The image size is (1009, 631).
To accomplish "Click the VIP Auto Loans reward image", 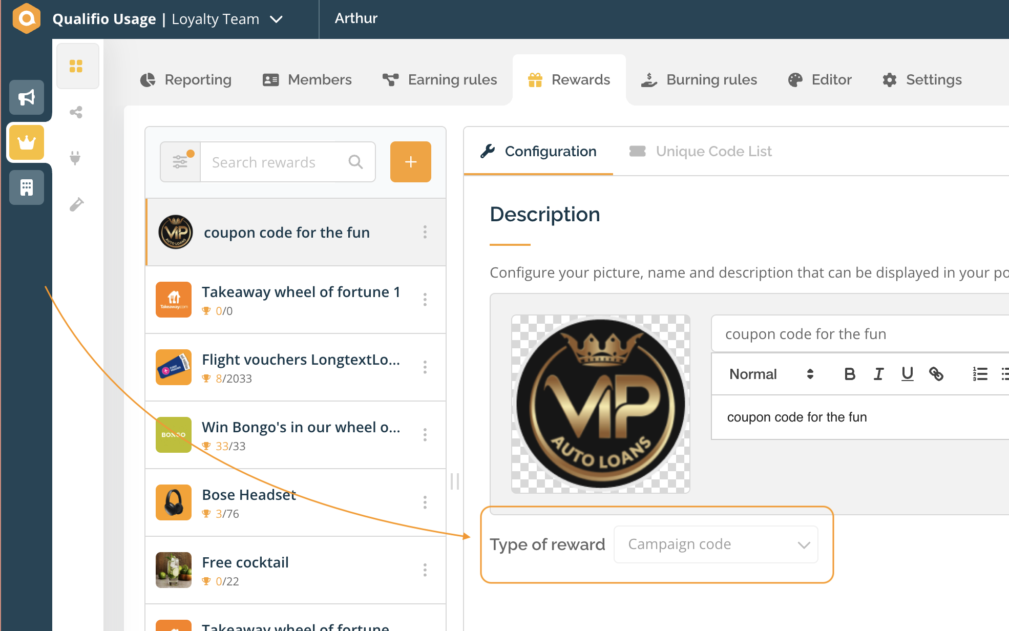I will point(601,404).
